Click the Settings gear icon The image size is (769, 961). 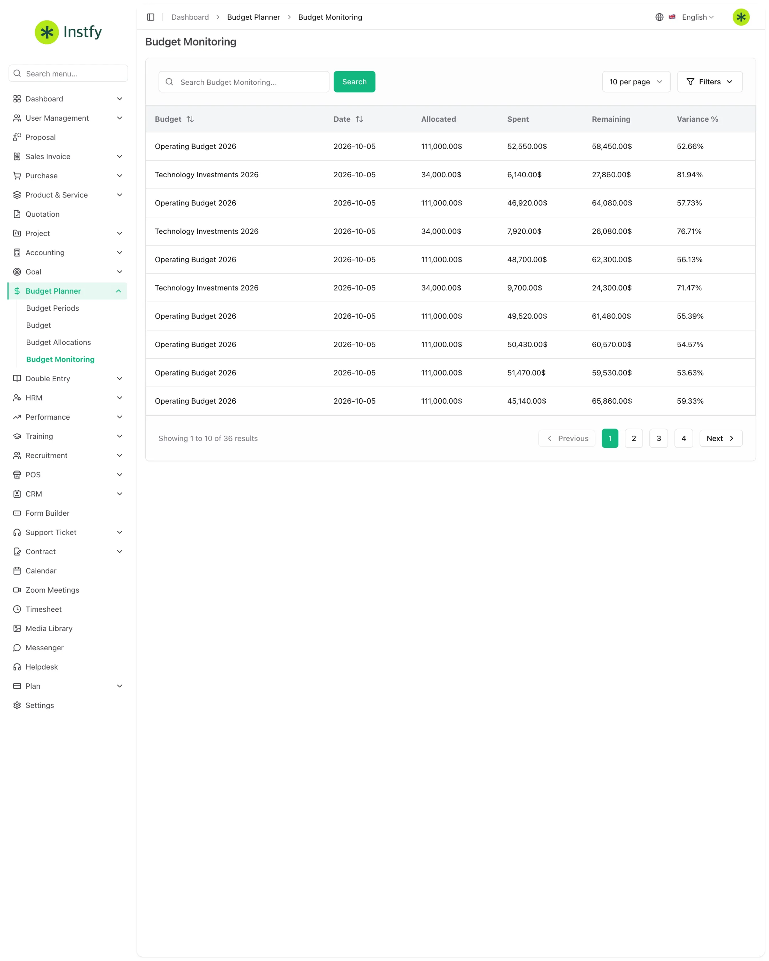pyautogui.click(x=17, y=705)
